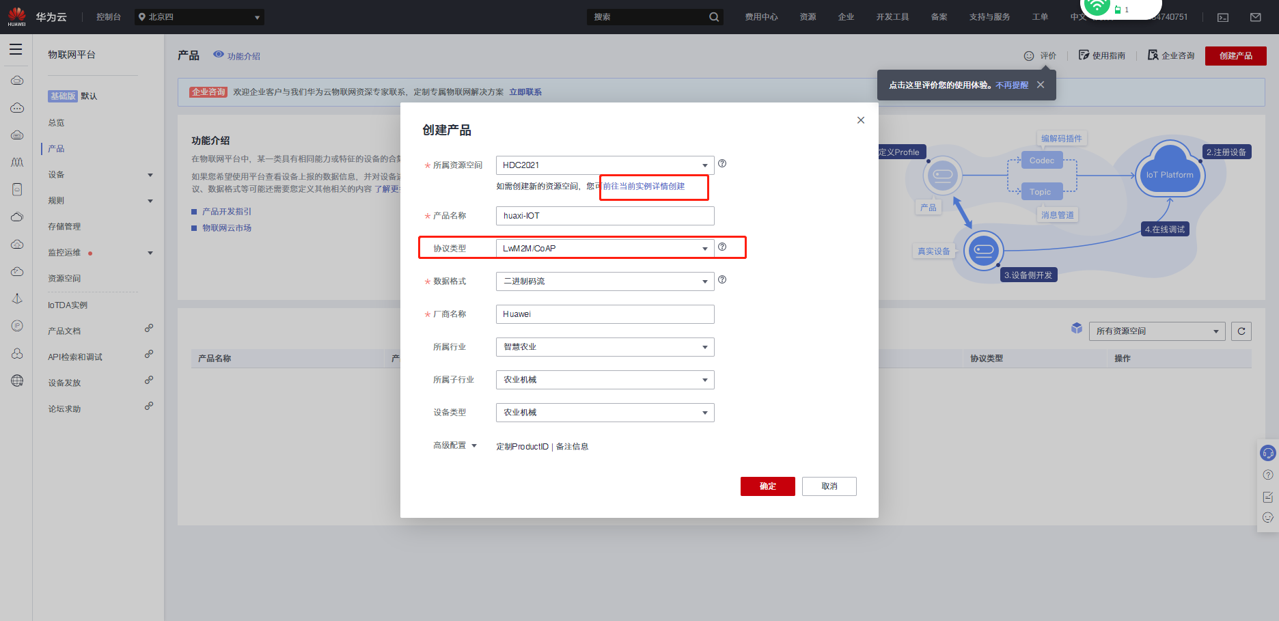Focus the 厂商名称 field containing Huawei

pos(605,314)
